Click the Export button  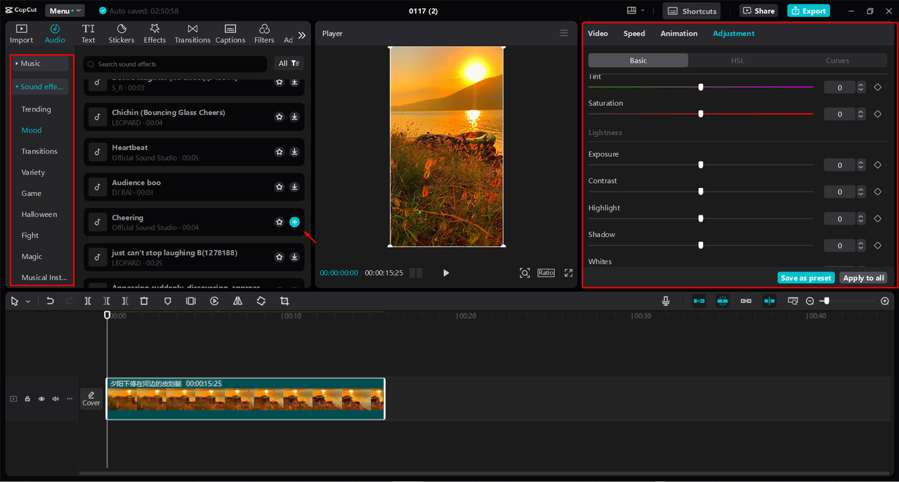(x=808, y=11)
